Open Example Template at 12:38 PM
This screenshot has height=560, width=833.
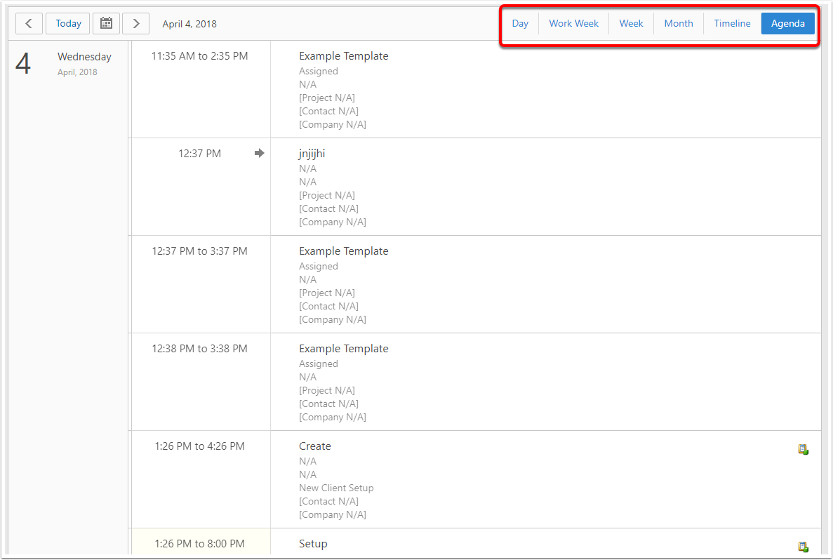point(344,349)
